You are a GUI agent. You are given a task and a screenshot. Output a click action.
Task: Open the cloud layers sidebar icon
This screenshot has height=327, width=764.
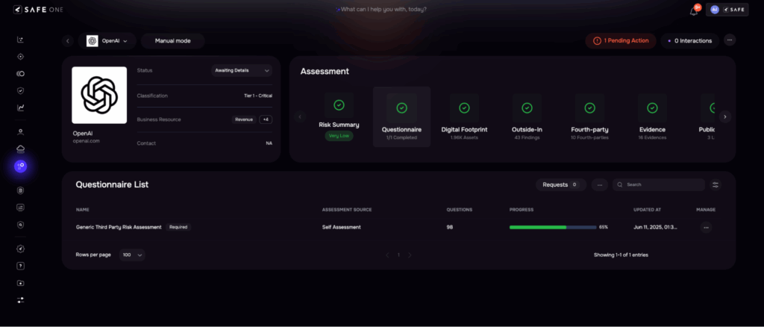tap(20, 149)
